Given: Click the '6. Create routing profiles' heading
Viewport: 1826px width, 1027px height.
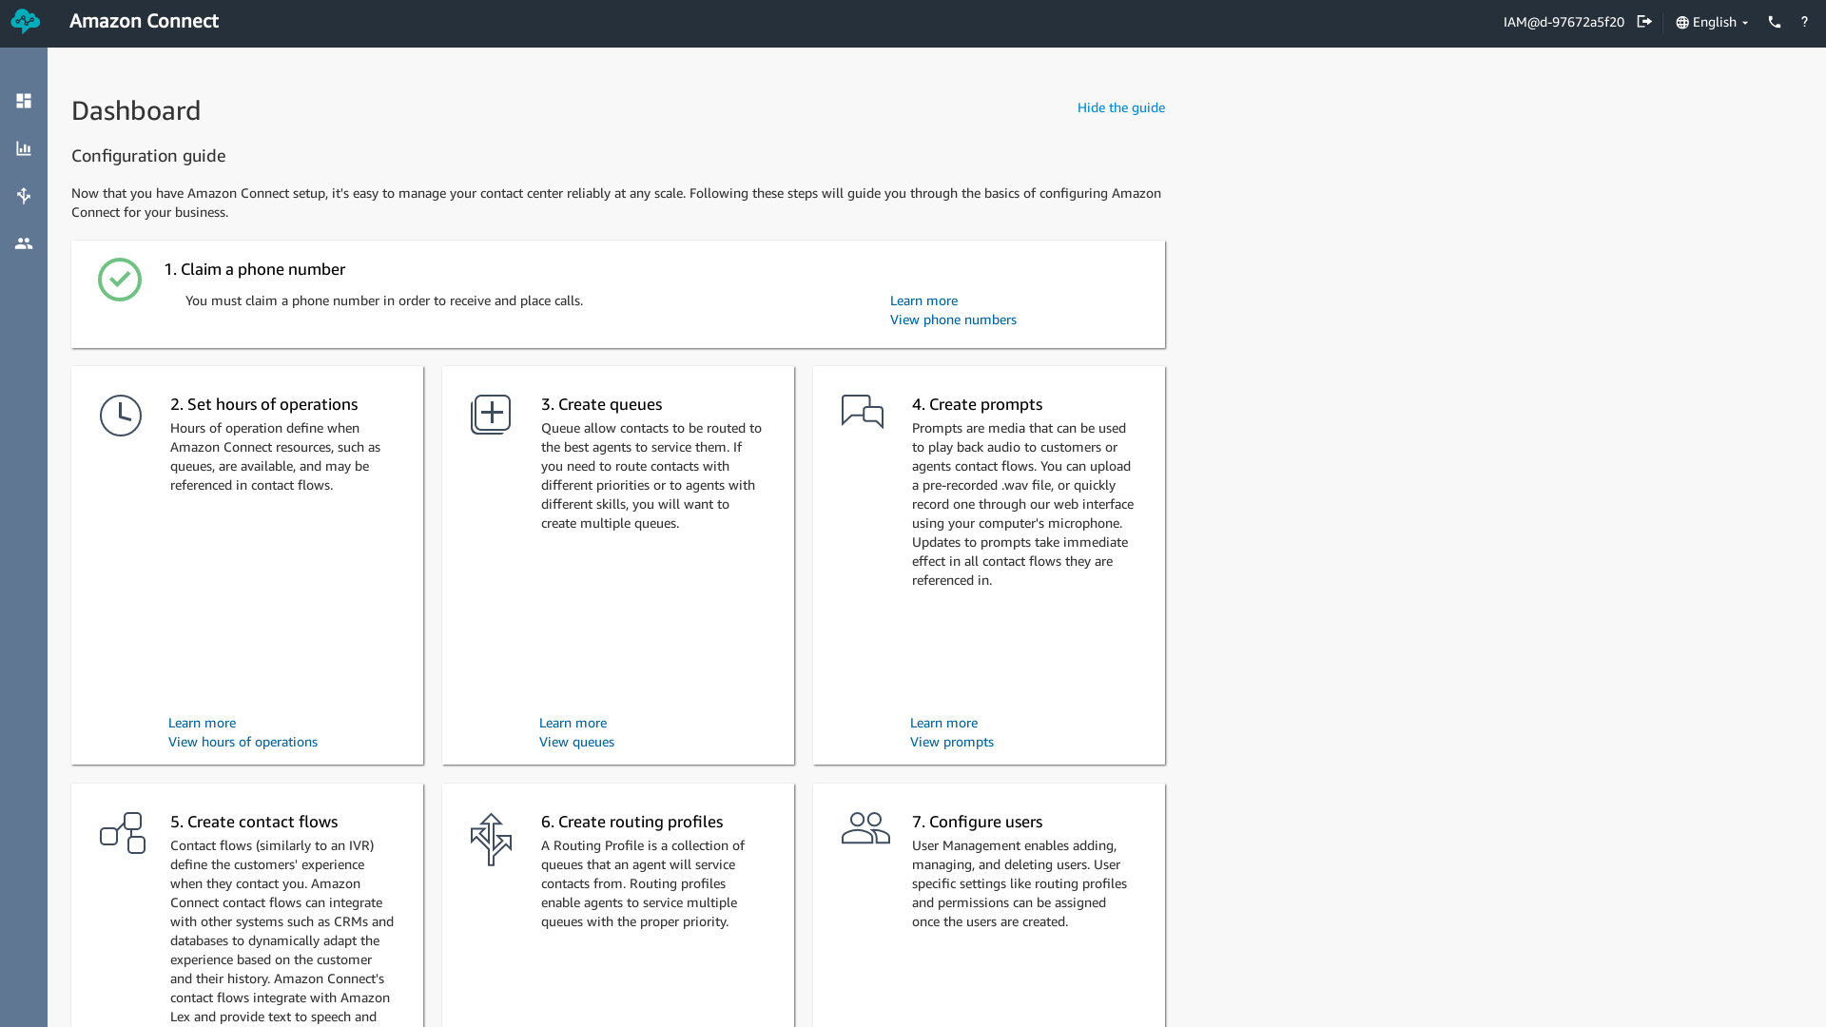Looking at the screenshot, I should (631, 822).
